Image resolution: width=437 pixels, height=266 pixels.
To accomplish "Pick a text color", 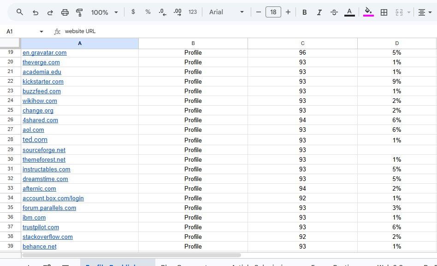I will (349, 12).
